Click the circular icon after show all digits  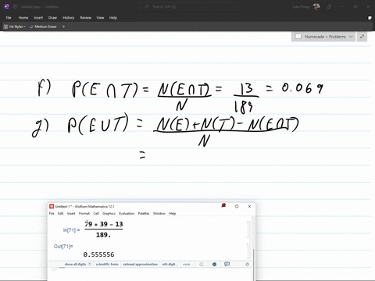tap(90, 264)
